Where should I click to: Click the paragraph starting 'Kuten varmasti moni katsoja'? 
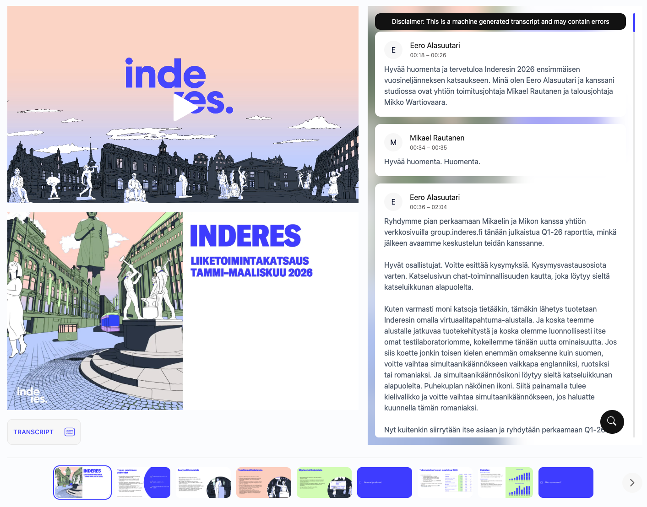pyautogui.click(x=500, y=358)
